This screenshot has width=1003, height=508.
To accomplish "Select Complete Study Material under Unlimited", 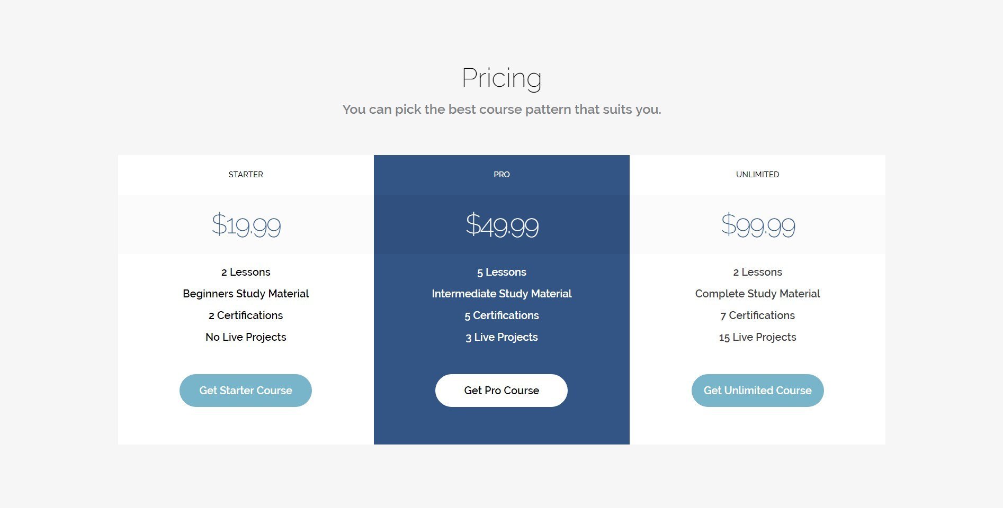I will coord(757,294).
